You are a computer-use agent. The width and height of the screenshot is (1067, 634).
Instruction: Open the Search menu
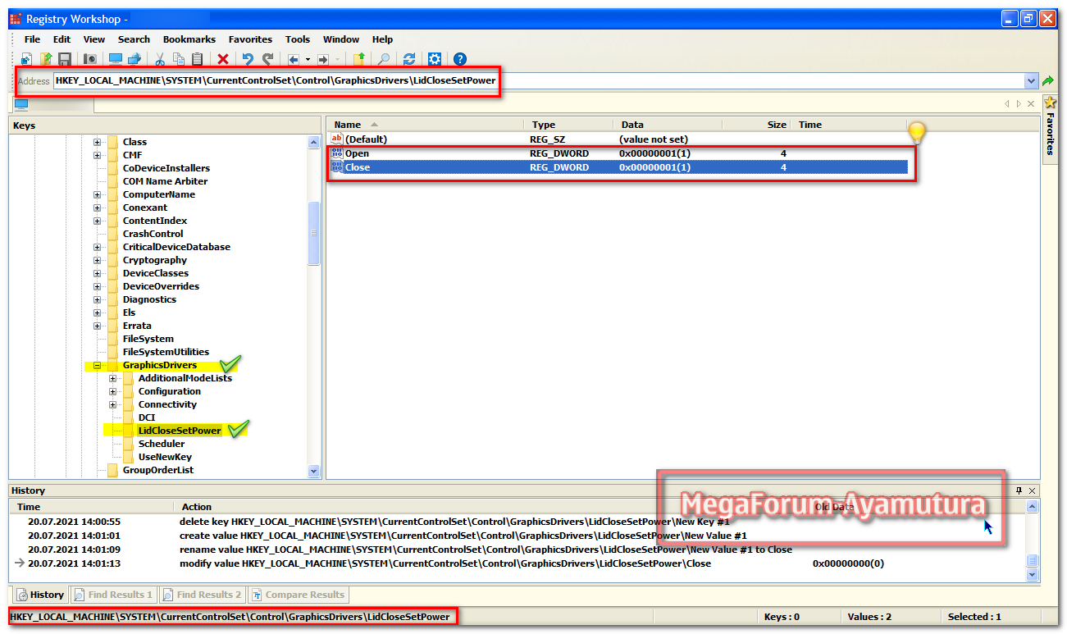[x=134, y=39]
